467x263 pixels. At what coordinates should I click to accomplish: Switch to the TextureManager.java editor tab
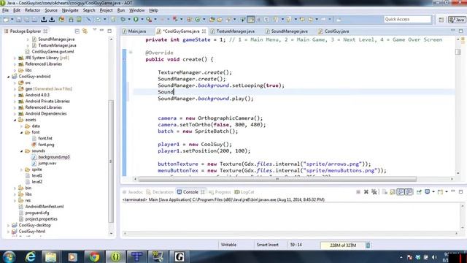tap(235, 31)
